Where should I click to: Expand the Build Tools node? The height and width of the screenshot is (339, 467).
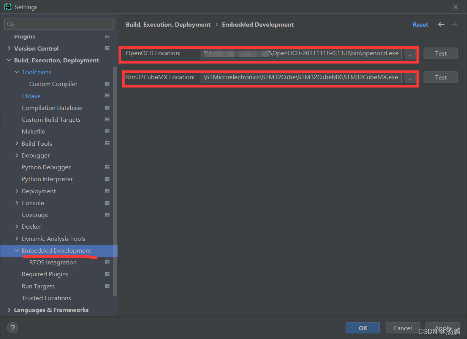(17, 143)
